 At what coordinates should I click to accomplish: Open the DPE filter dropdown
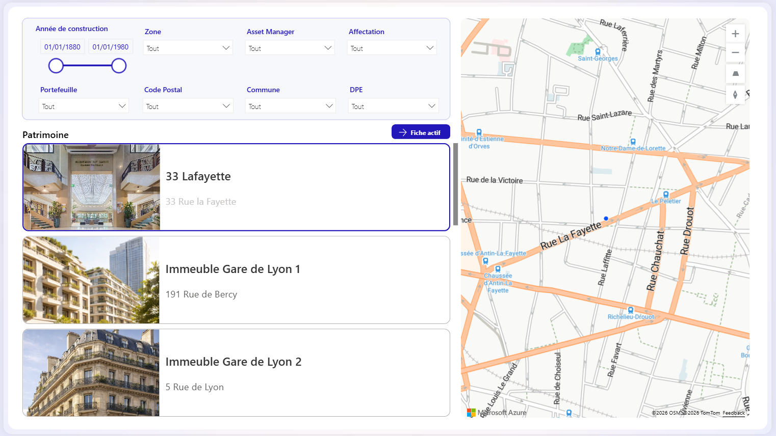coord(393,106)
